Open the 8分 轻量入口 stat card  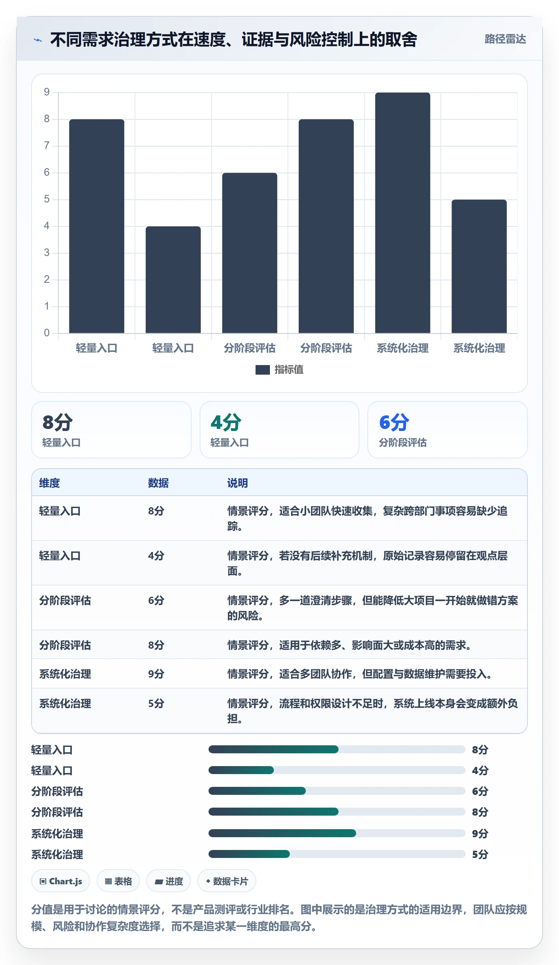coord(111,430)
